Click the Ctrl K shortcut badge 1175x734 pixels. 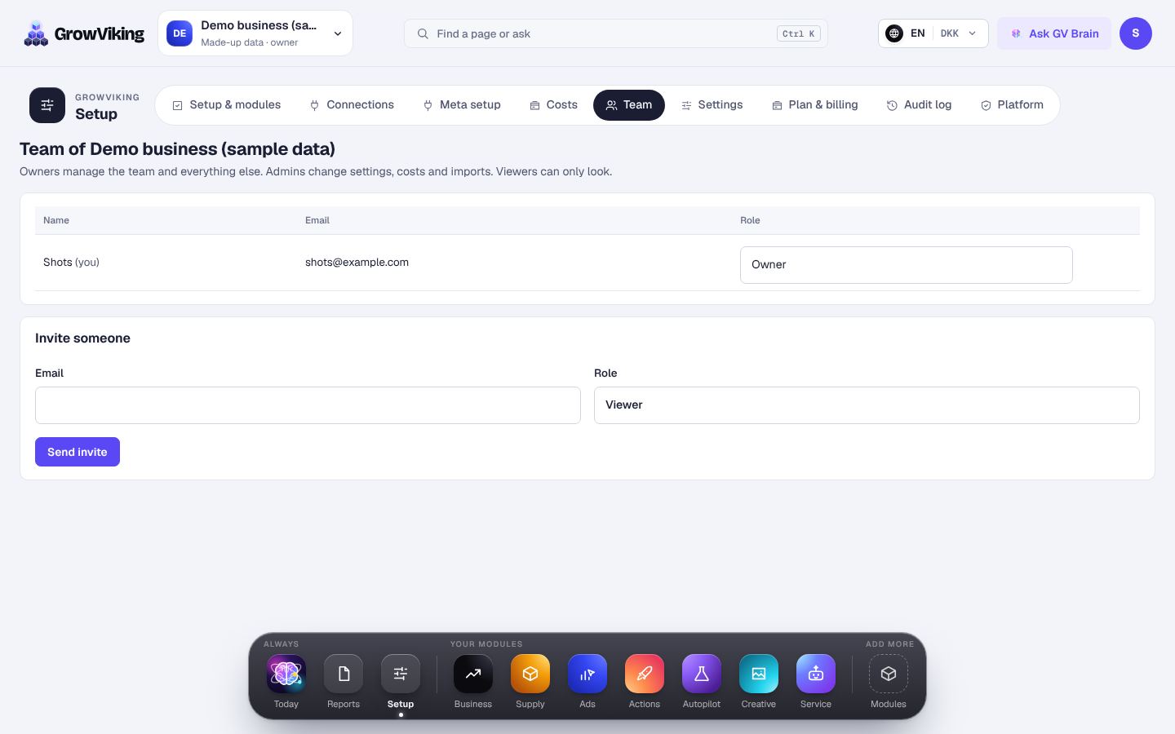799,33
